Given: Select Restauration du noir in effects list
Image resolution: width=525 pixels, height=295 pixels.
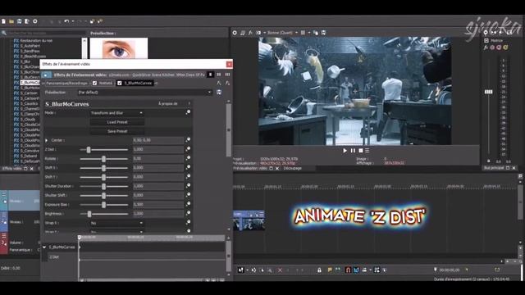Looking at the screenshot, I should click(x=36, y=40).
